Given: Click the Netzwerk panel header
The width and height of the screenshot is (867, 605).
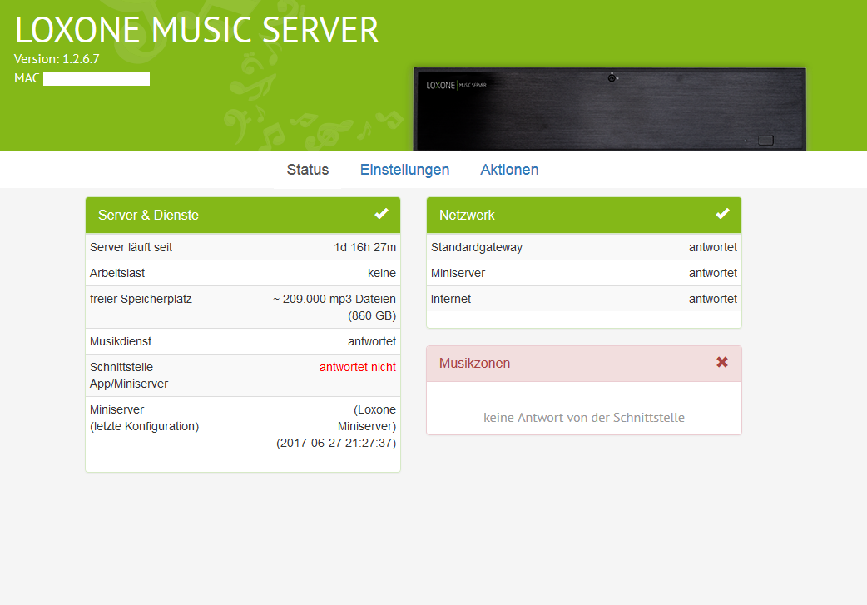Looking at the screenshot, I should coord(584,216).
